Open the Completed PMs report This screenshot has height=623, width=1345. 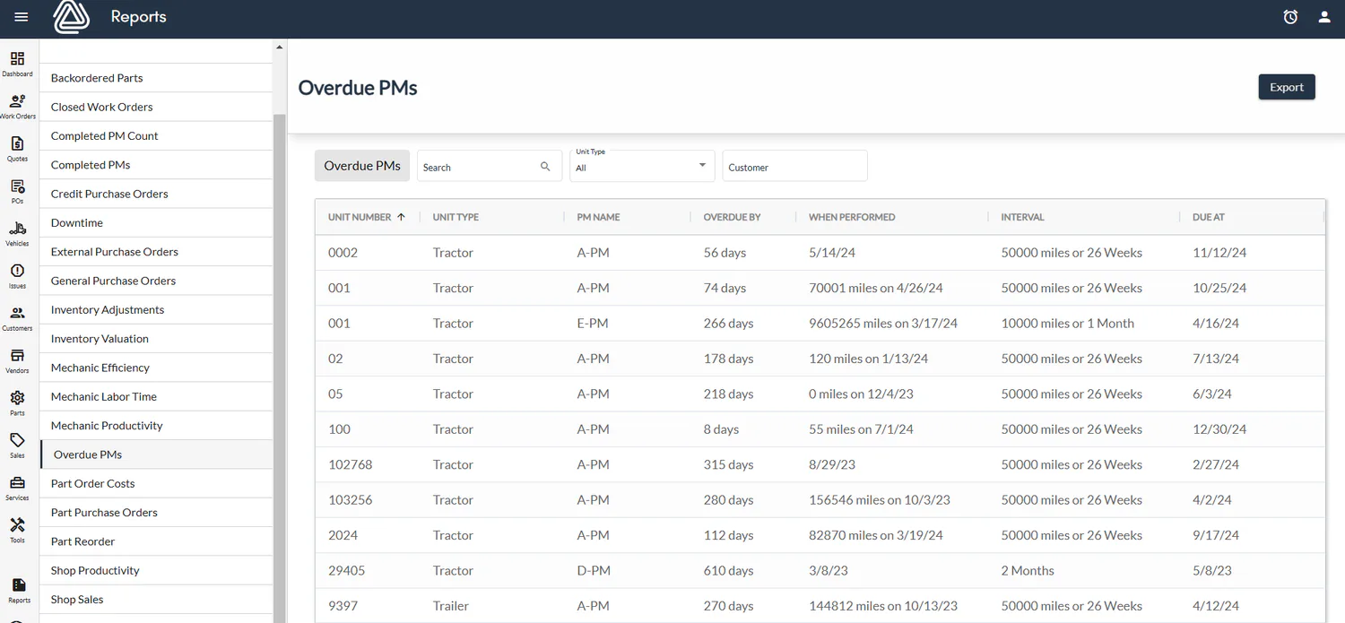pos(156,165)
